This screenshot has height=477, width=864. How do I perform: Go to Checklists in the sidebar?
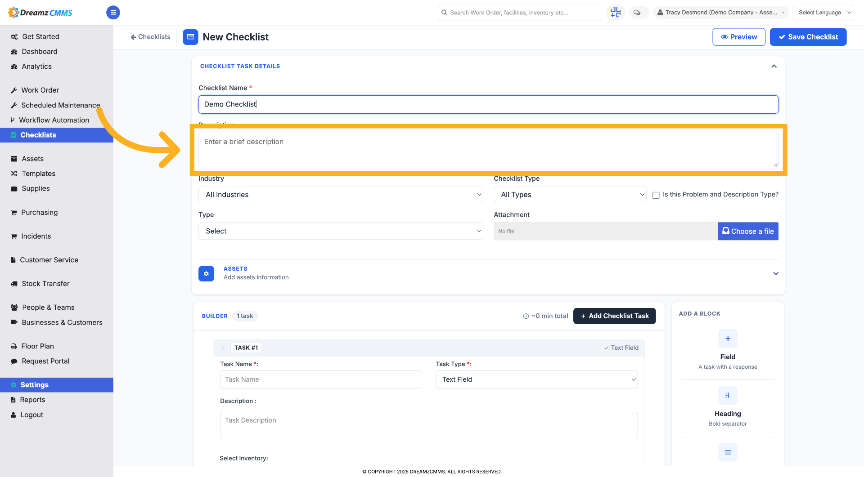click(57, 135)
